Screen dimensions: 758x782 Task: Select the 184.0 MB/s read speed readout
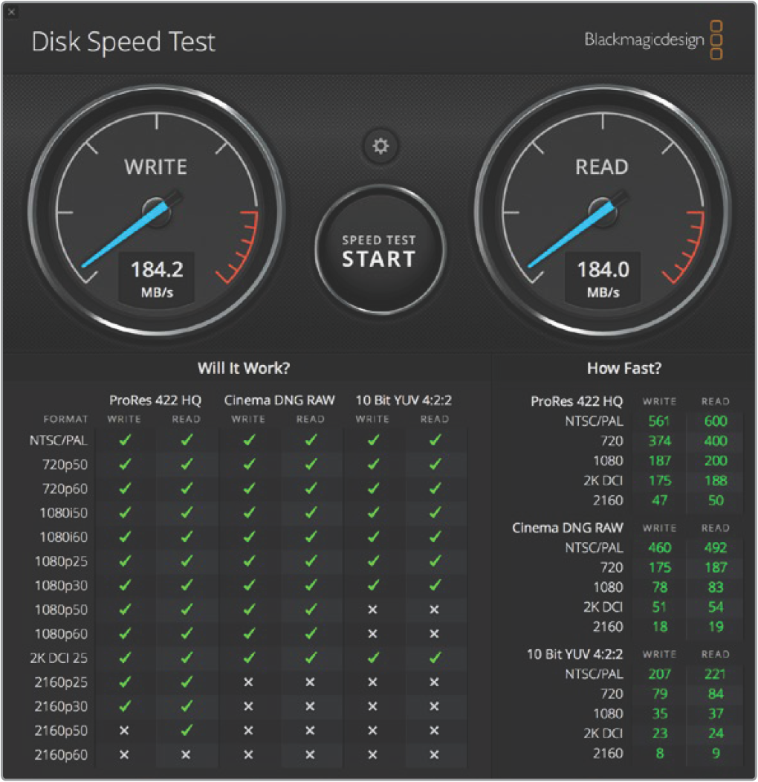[x=603, y=277]
